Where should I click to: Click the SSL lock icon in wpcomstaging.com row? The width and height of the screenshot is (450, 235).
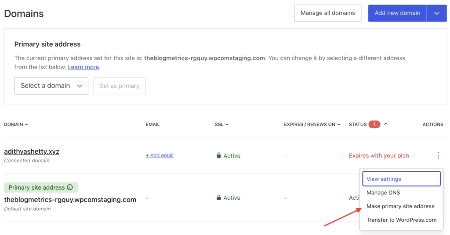(219, 197)
